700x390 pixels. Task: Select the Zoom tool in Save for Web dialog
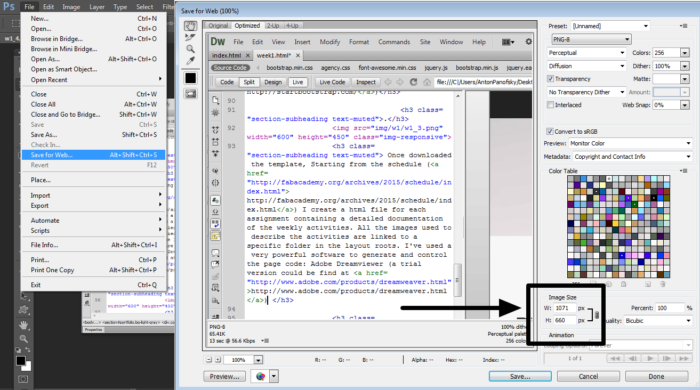pos(190,49)
